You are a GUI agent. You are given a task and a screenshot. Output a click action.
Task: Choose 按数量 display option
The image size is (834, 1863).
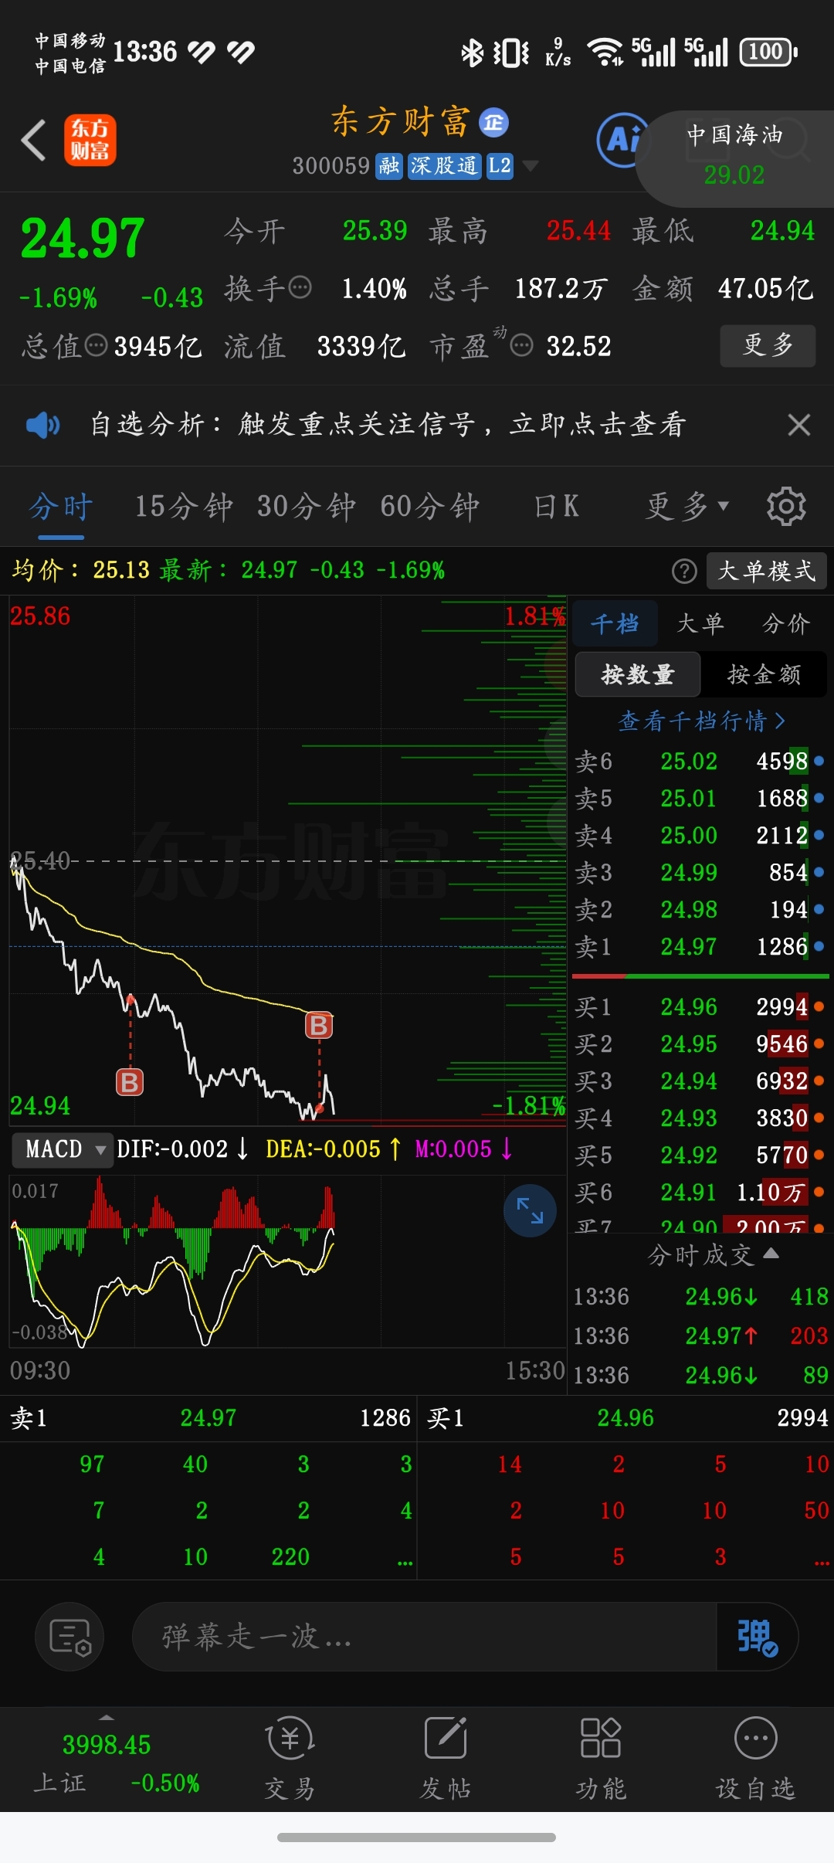pos(638,674)
